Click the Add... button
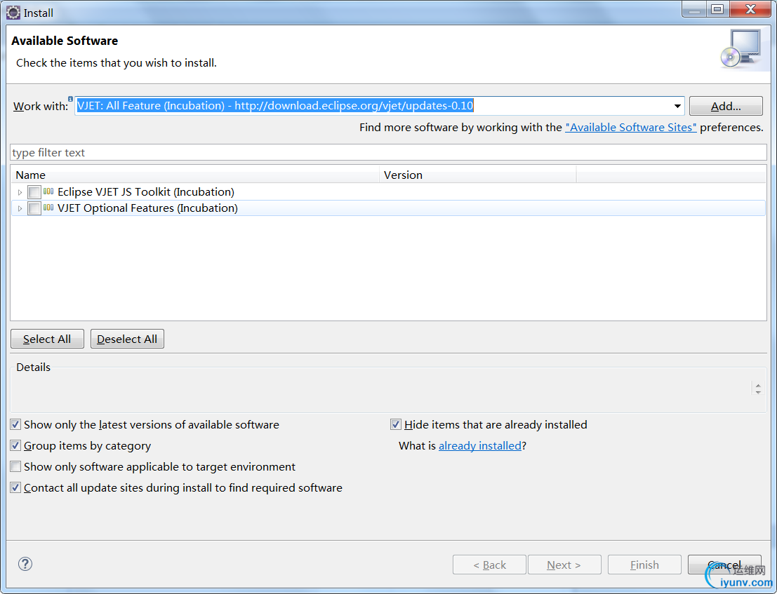Viewport: 777px width, 594px height. pos(726,106)
